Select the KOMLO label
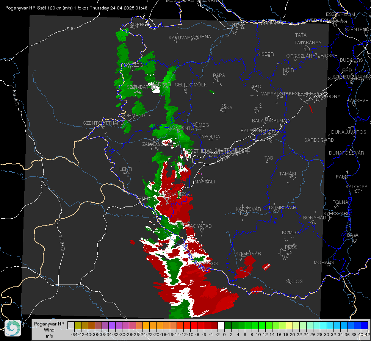 point(290,233)
